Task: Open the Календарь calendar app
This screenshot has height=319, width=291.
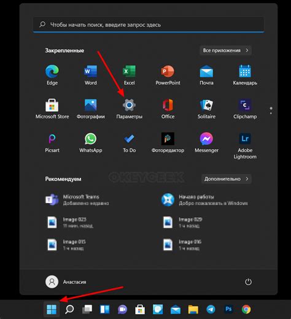Action: coord(245,75)
